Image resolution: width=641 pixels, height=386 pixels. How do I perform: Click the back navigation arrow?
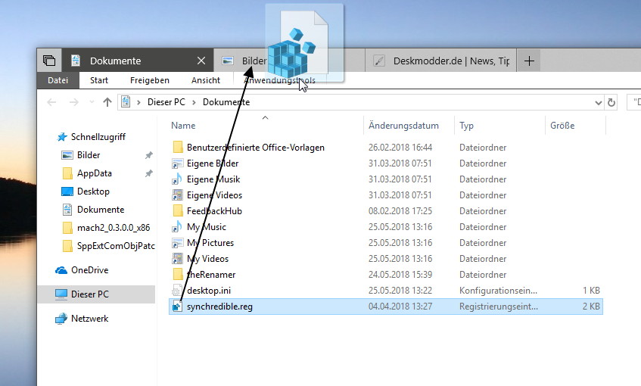tap(51, 102)
